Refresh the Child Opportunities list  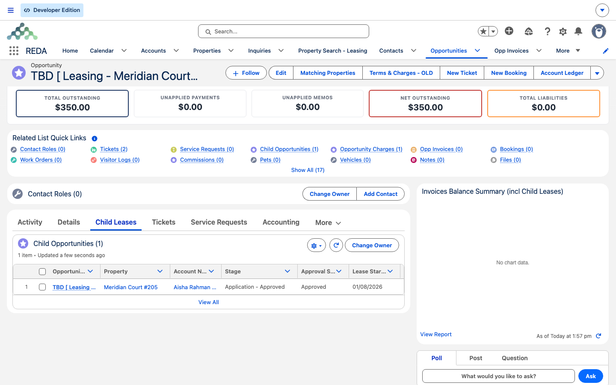tap(336, 245)
